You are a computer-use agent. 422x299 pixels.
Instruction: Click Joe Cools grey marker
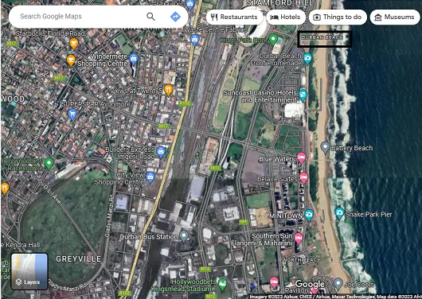pyautogui.click(x=338, y=284)
